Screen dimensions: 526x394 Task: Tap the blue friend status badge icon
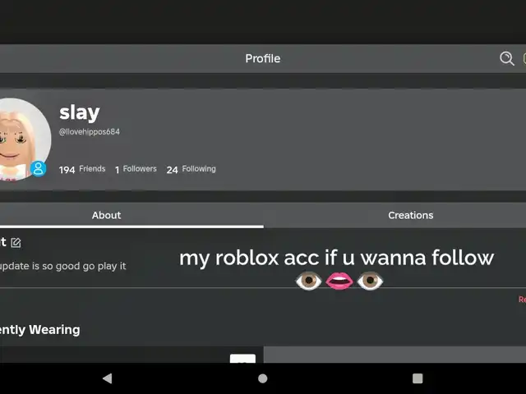(x=39, y=168)
